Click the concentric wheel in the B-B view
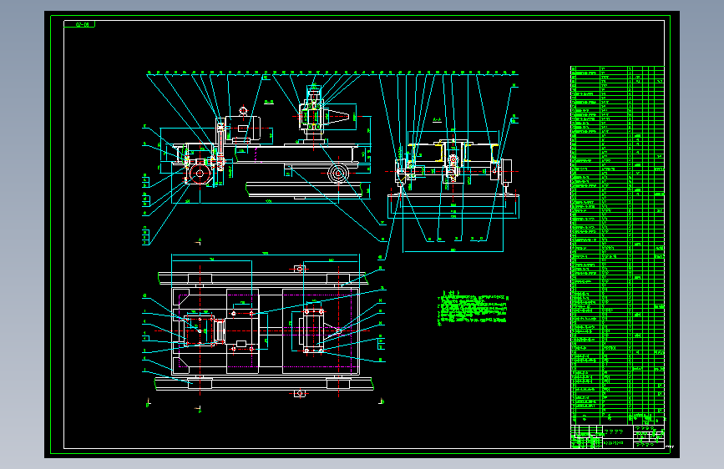 click(x=338, y=174)
